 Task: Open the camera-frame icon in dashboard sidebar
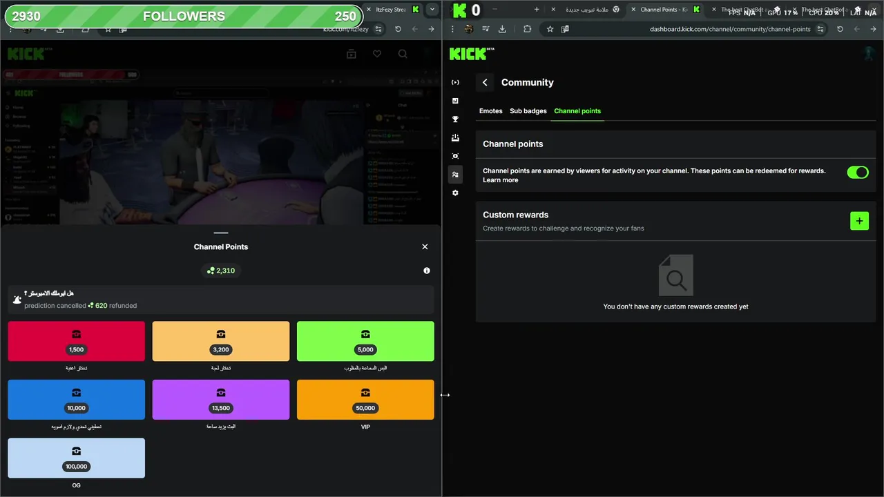tap(455, 156)
